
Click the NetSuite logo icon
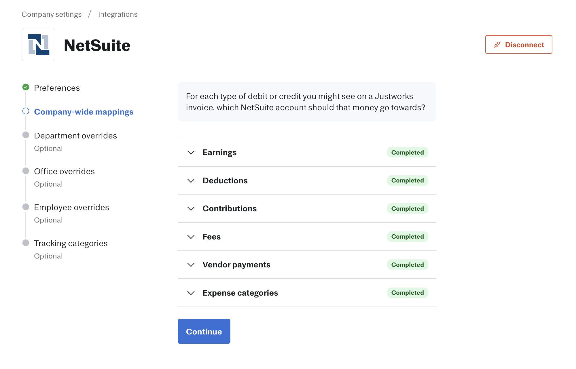pyautogui.click(x=38, y=44)
